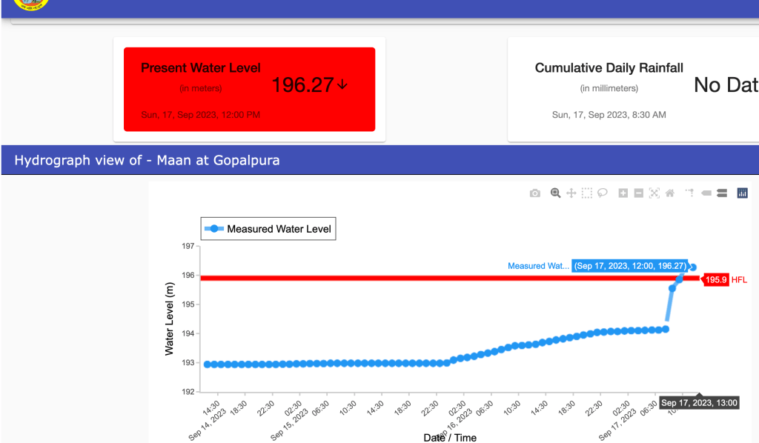Choose the Lasso Select tool
The width and height of the screenshot is (759, 443).
(603, 193)
